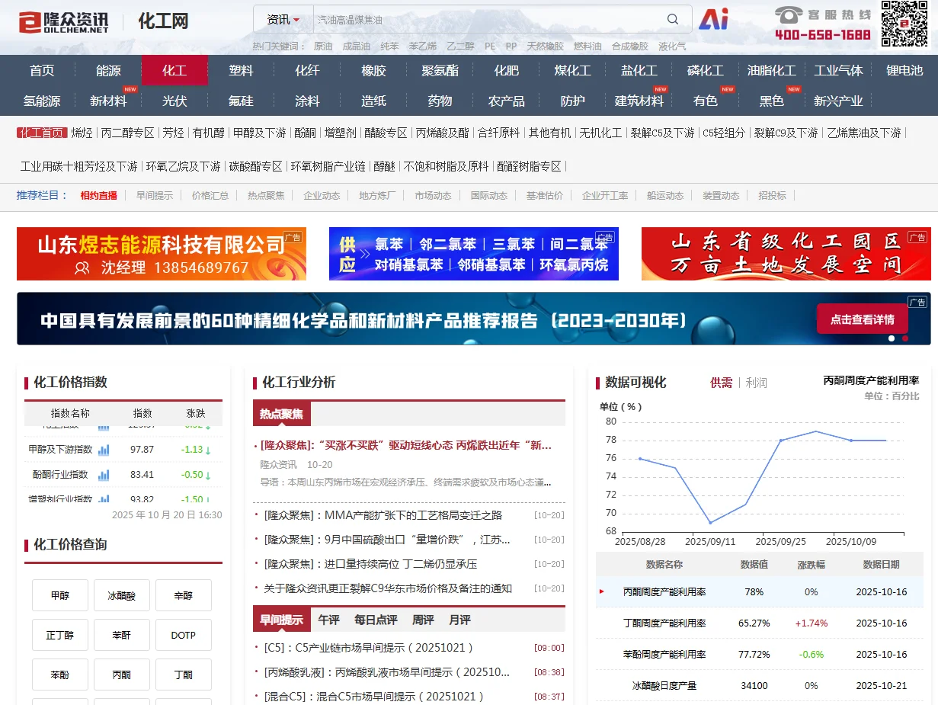
Task: Open 碳酸酯专区 subcategory link
Action: [x=256, y=166]
